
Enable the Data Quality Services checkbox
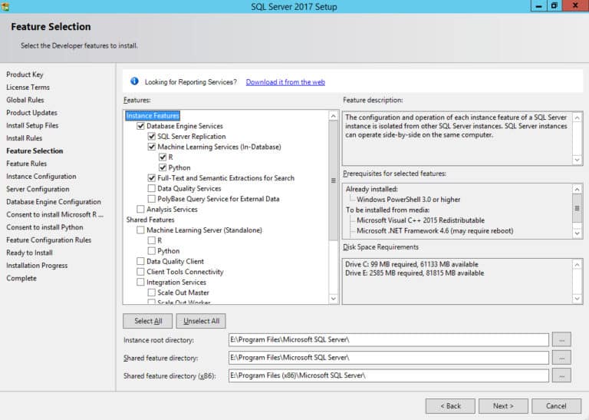click(151, 188)
